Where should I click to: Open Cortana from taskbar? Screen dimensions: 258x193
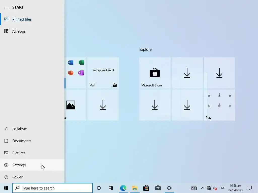point(99,188)
